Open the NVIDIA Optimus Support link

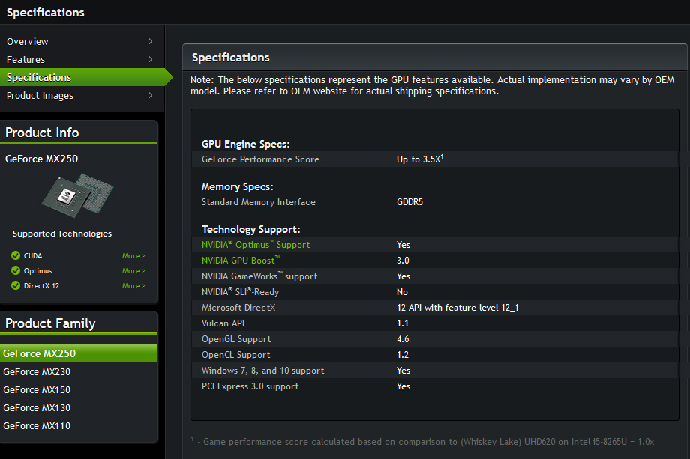click(x=256, y=245)
